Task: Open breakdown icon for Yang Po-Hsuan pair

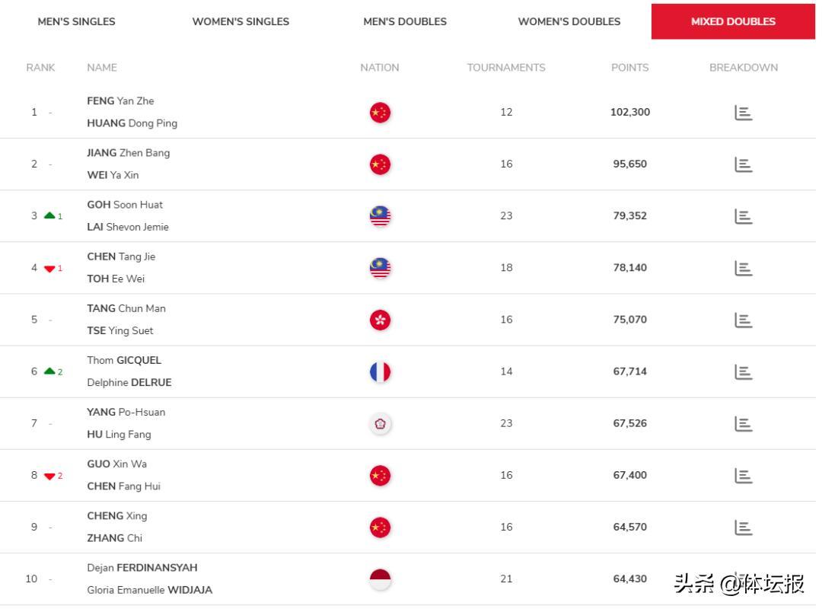Action: (x=743, y=423)
